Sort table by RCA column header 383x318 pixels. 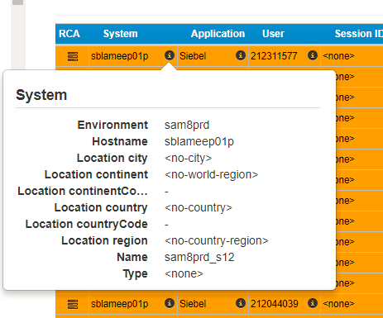[69, 34]
